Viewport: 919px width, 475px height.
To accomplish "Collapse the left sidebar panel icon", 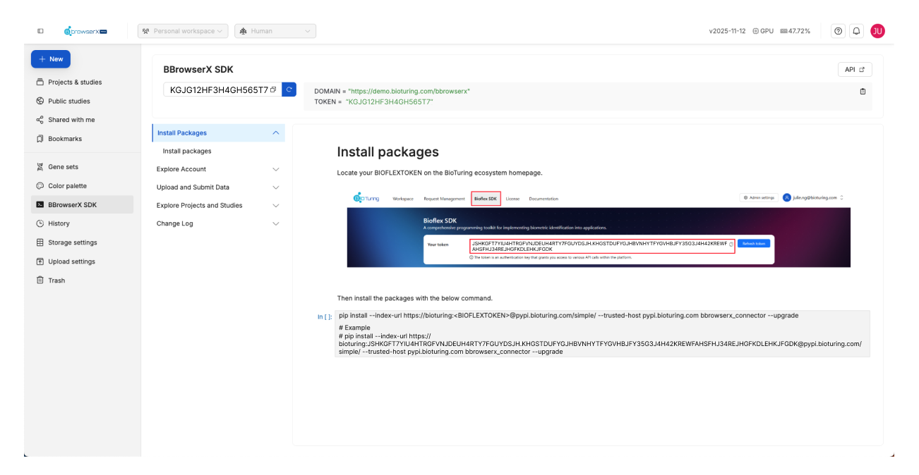I will click(40, 31).
